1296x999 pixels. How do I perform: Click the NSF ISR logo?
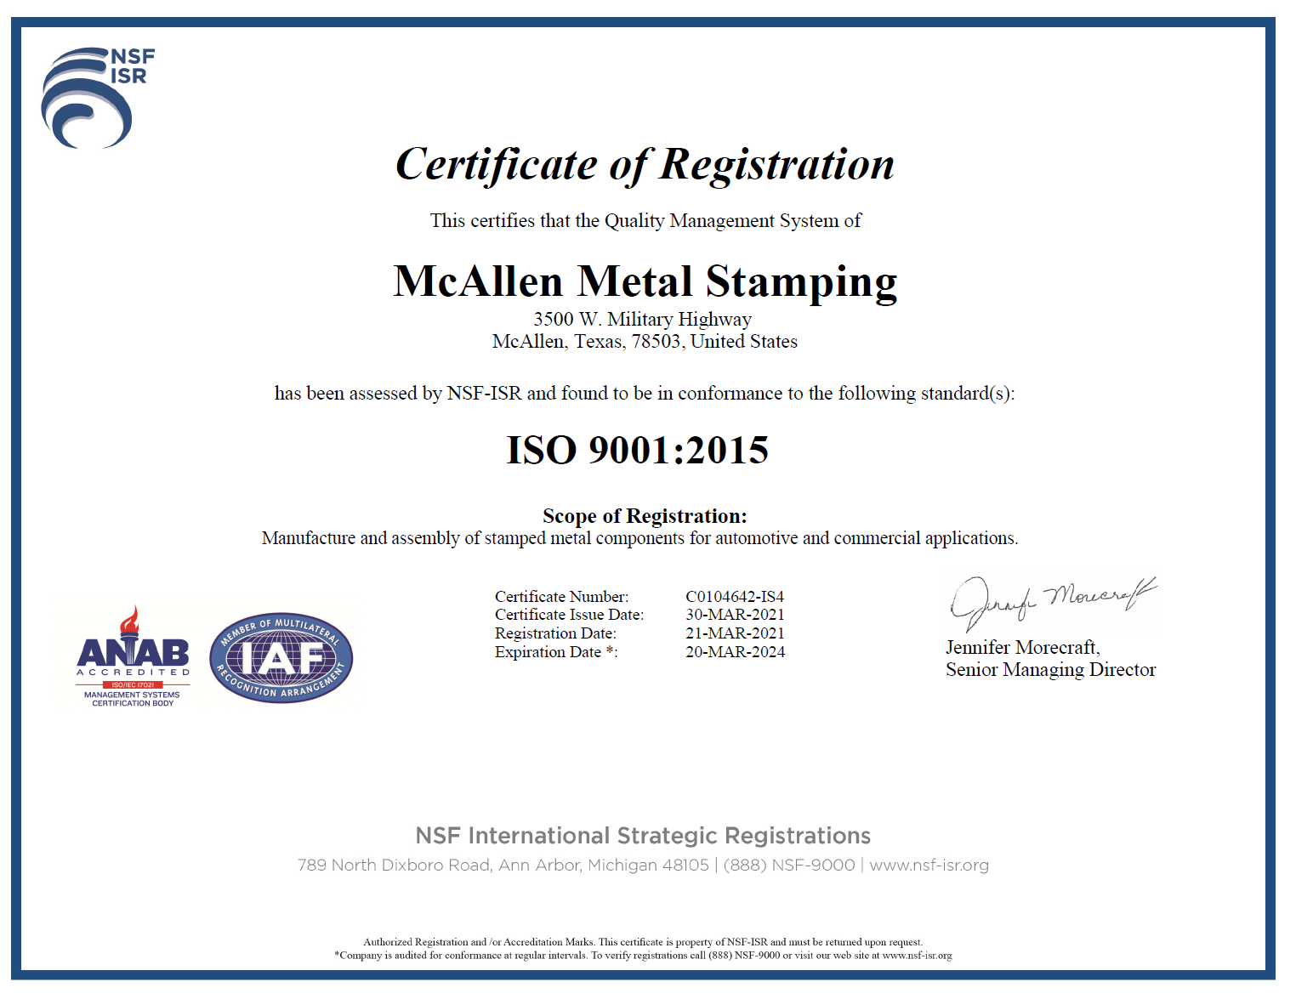[x=98, y=98]
